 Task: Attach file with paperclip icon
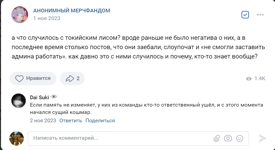click(217, 138)
